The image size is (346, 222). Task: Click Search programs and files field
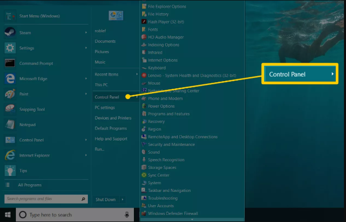click(46, 199)
